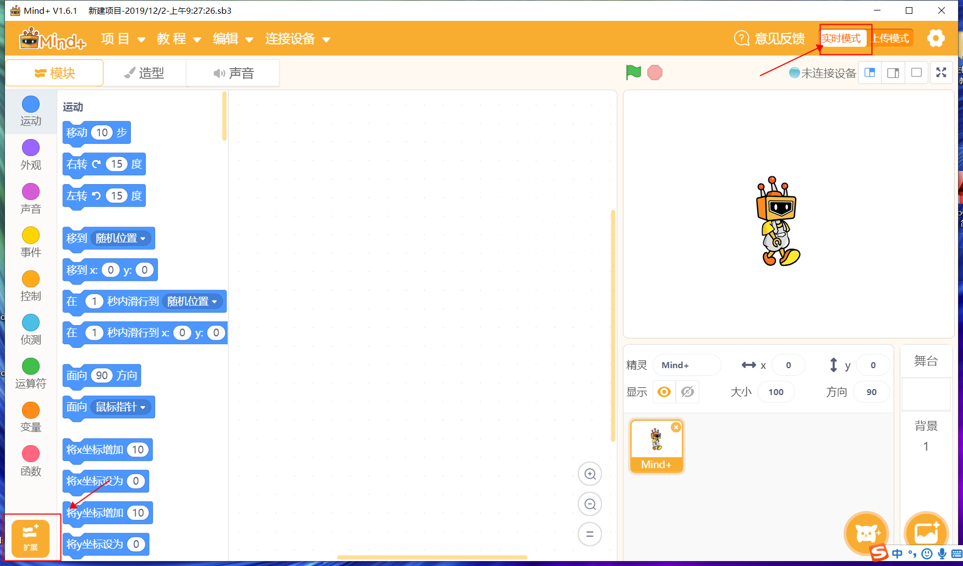The width and height of the screenshot is (963, 566).
Task: Switch to 实时模式 realtime mode
Action: (x=841, y=38)
